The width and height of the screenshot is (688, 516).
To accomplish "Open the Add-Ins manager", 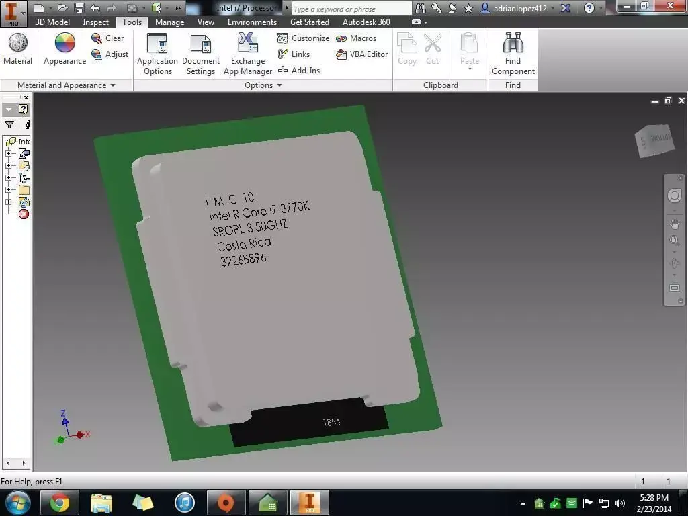I will coord(299,70).
